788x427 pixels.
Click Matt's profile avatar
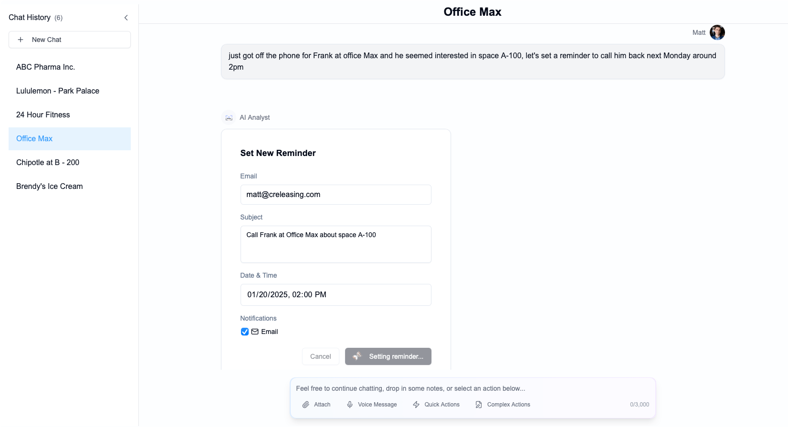717,32
